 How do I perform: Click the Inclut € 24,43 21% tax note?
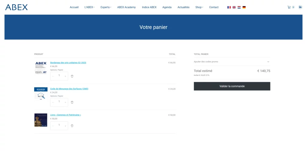pos(201,75)
